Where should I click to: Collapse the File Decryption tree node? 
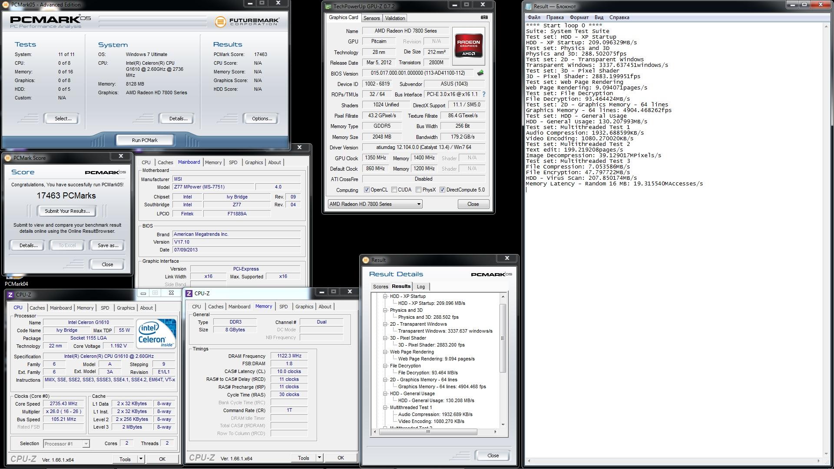coord(385,366)
